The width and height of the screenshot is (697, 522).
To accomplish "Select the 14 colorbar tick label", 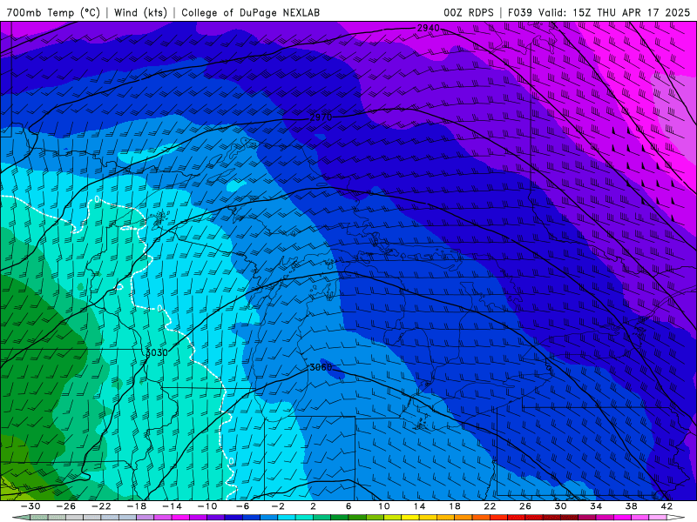I will pos(419,506).
